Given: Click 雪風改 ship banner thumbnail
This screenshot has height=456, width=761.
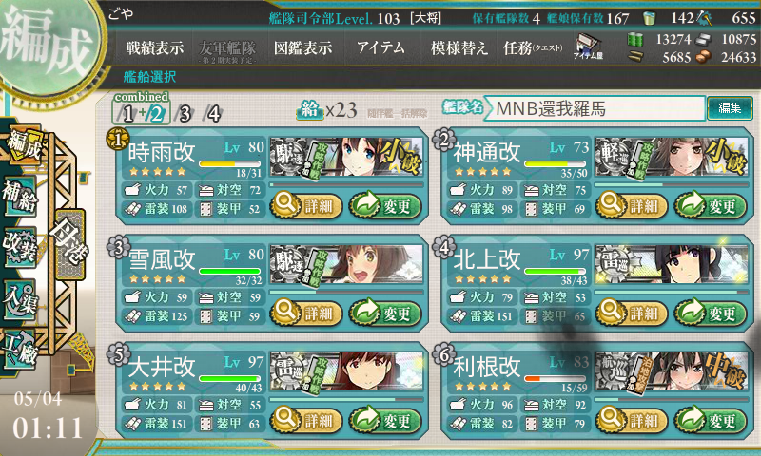Looking at the screenshot, I should [x=346, y=265].
